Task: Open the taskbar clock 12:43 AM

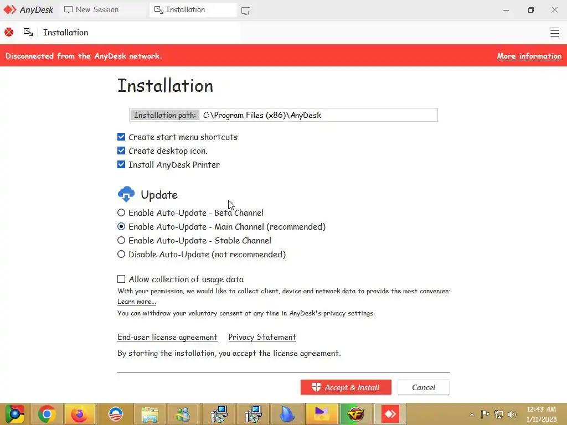Action: 542,414
